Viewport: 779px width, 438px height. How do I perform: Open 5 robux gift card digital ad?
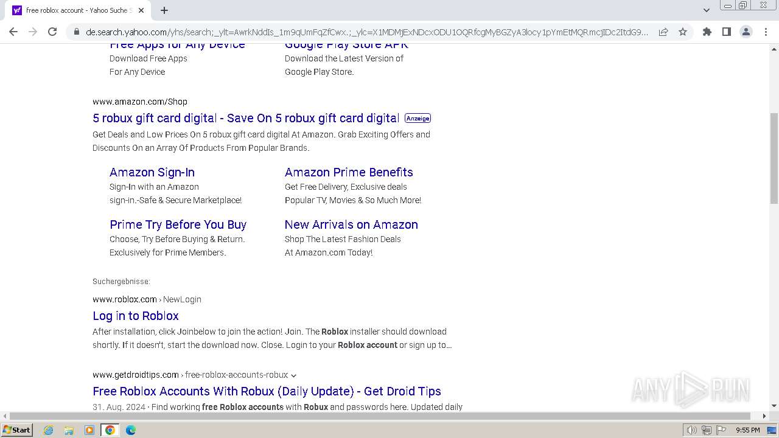tap(246, 118)
